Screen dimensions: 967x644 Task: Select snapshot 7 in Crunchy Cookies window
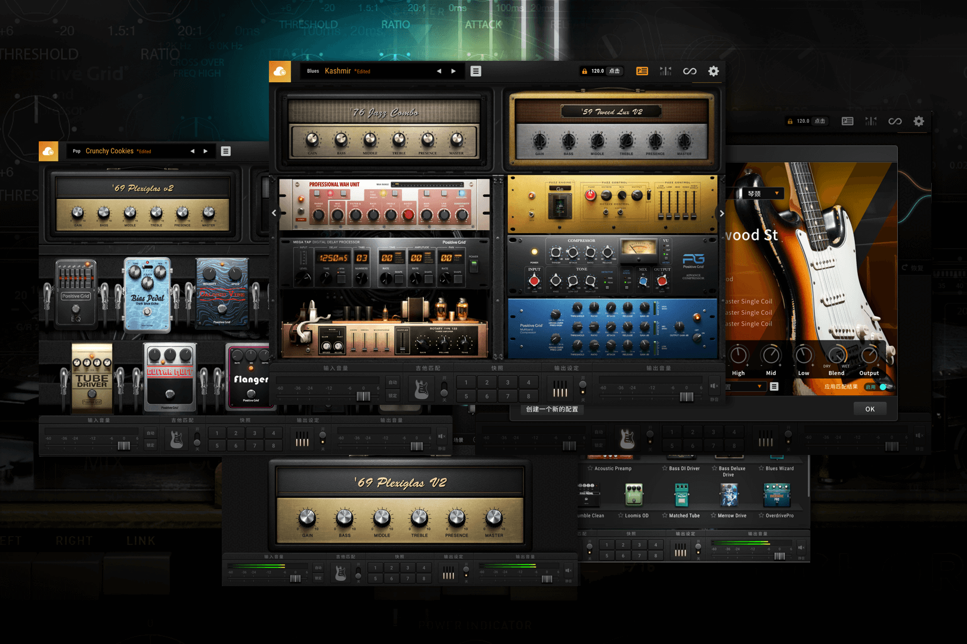[x=255, y=445]
